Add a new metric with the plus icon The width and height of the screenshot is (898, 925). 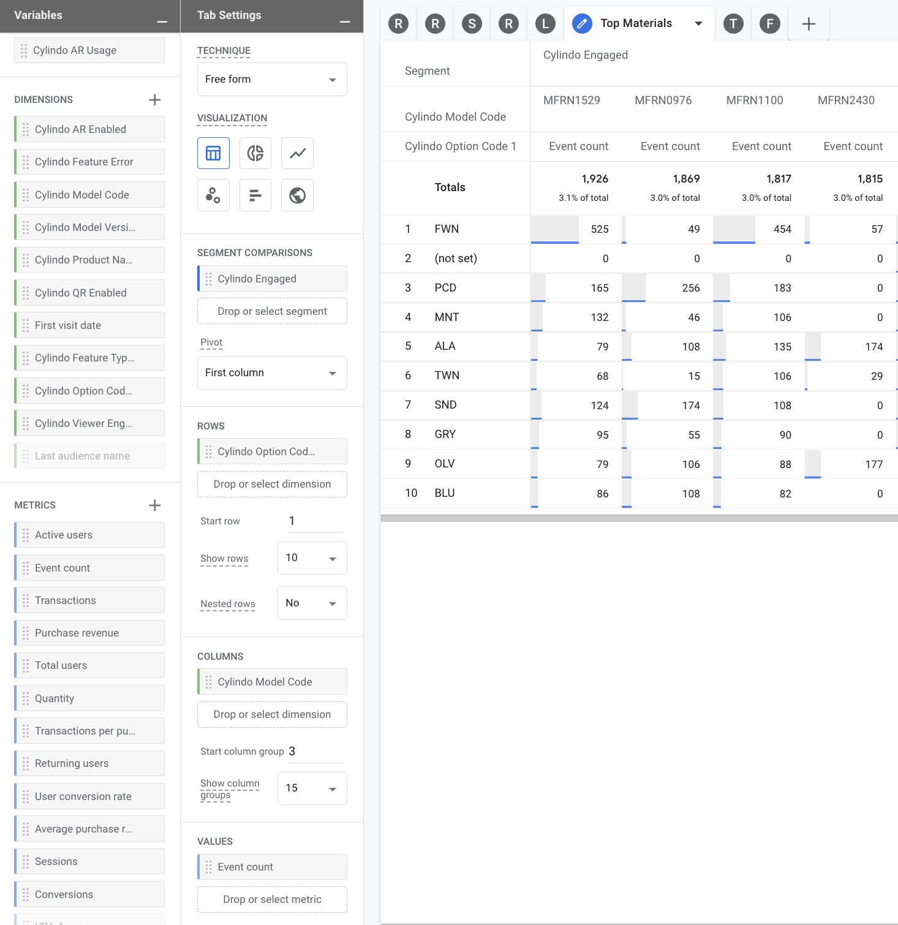pos(155,505)
